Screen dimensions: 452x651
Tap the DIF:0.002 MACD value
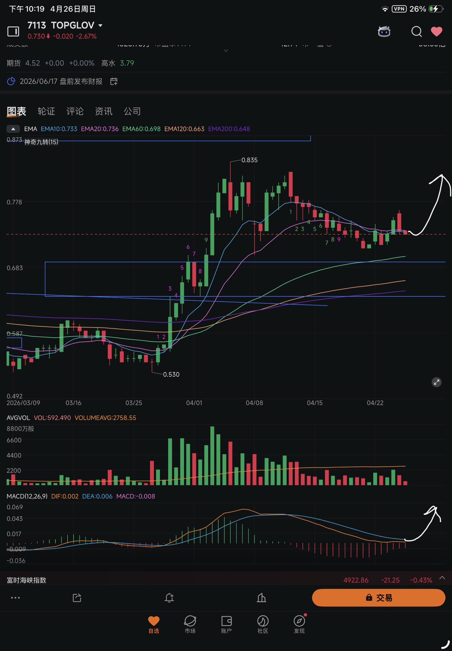pyautogui.click(x=65, y=496)
